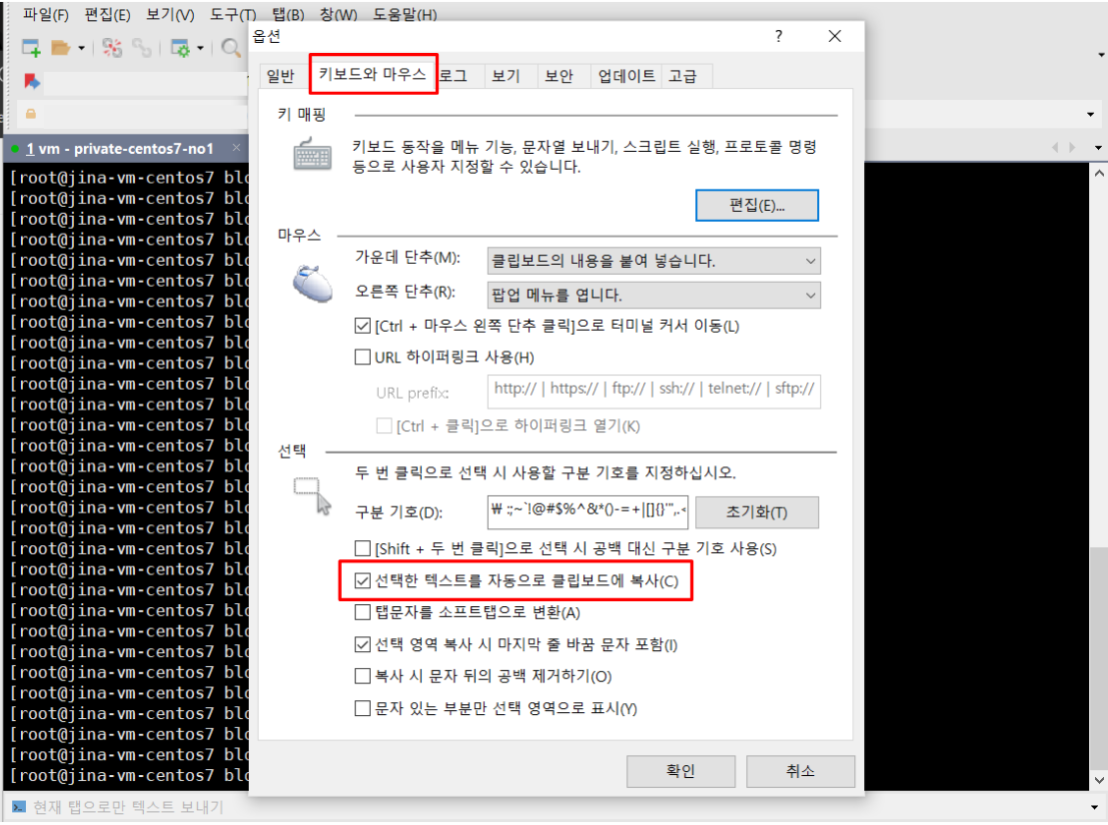Open the 도움말(H) menu
This screenshot has width=1108, height=825.
pos(405,14)
